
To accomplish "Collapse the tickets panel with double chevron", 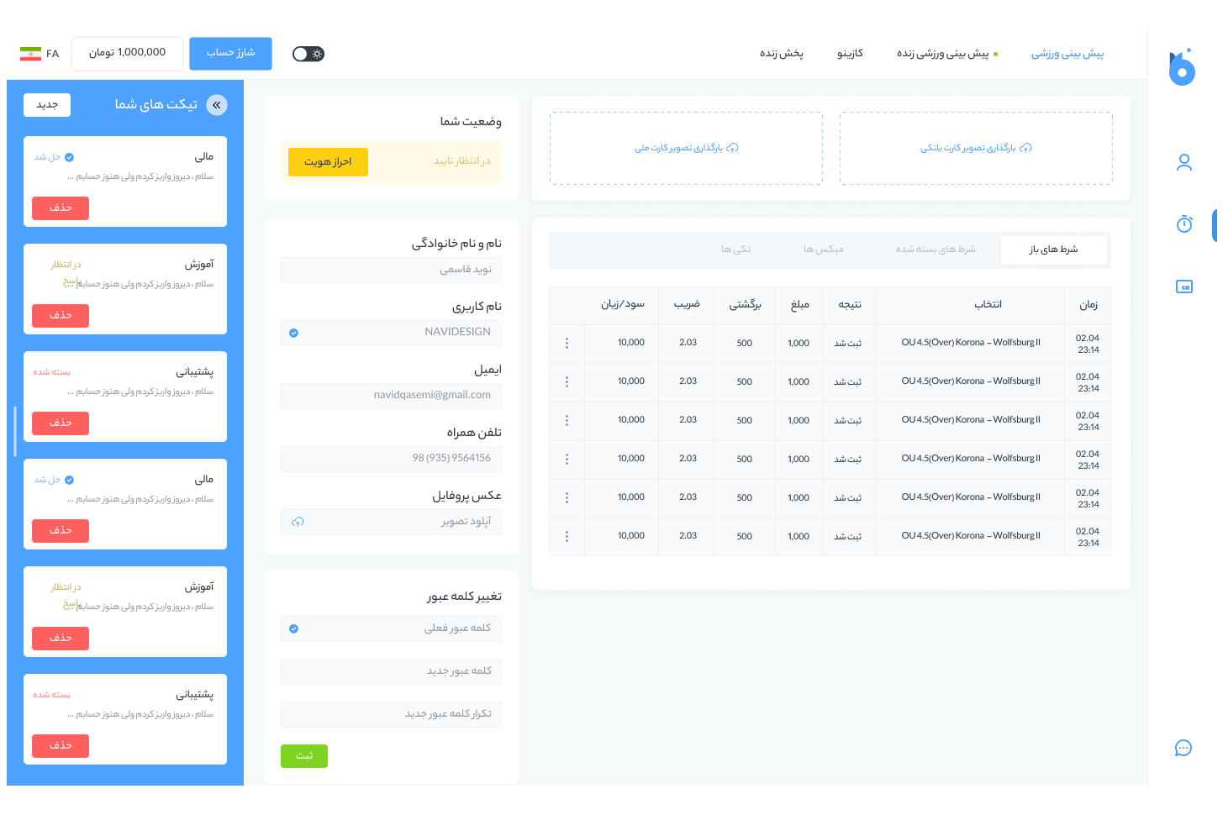I will pos(216,105).
